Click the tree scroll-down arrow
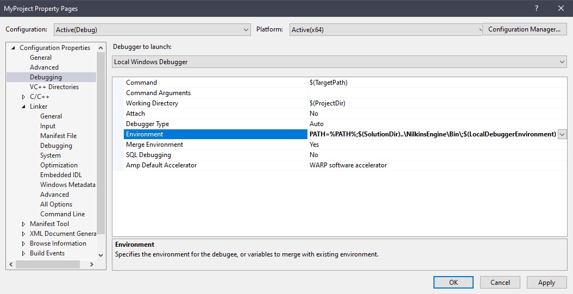This screenshot has width=573, height=294. coord(101,255)
